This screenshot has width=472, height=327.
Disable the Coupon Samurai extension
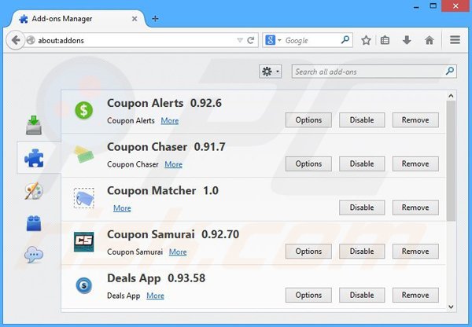pos(362,252)
